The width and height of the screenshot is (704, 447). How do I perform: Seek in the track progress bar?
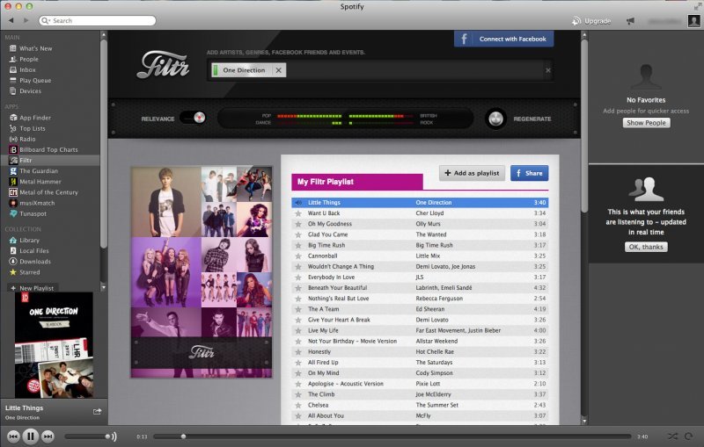tap(392, 436)
